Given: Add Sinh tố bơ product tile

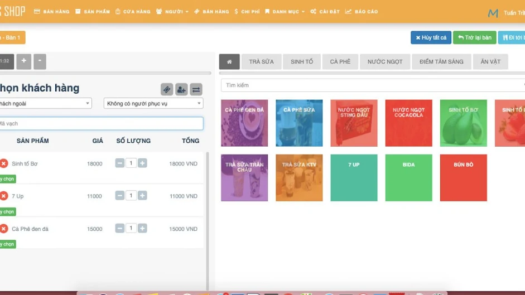Looking at the screenshot, I should pos(464,123).
